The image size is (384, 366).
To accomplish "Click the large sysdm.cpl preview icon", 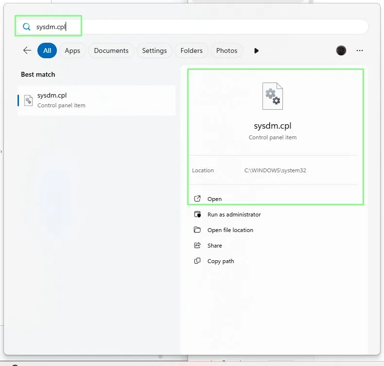I will click(x=272, y=96).
